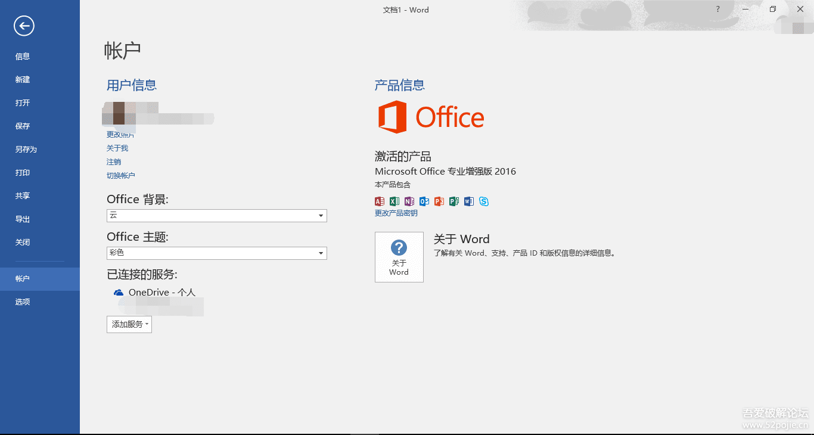Screen dimensions: 814x435
Task: Minimize the Word window
Action: (745, 10)
